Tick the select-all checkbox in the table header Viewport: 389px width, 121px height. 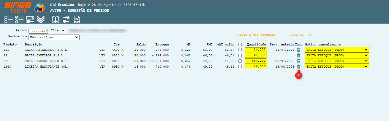[x=240, y=44]
